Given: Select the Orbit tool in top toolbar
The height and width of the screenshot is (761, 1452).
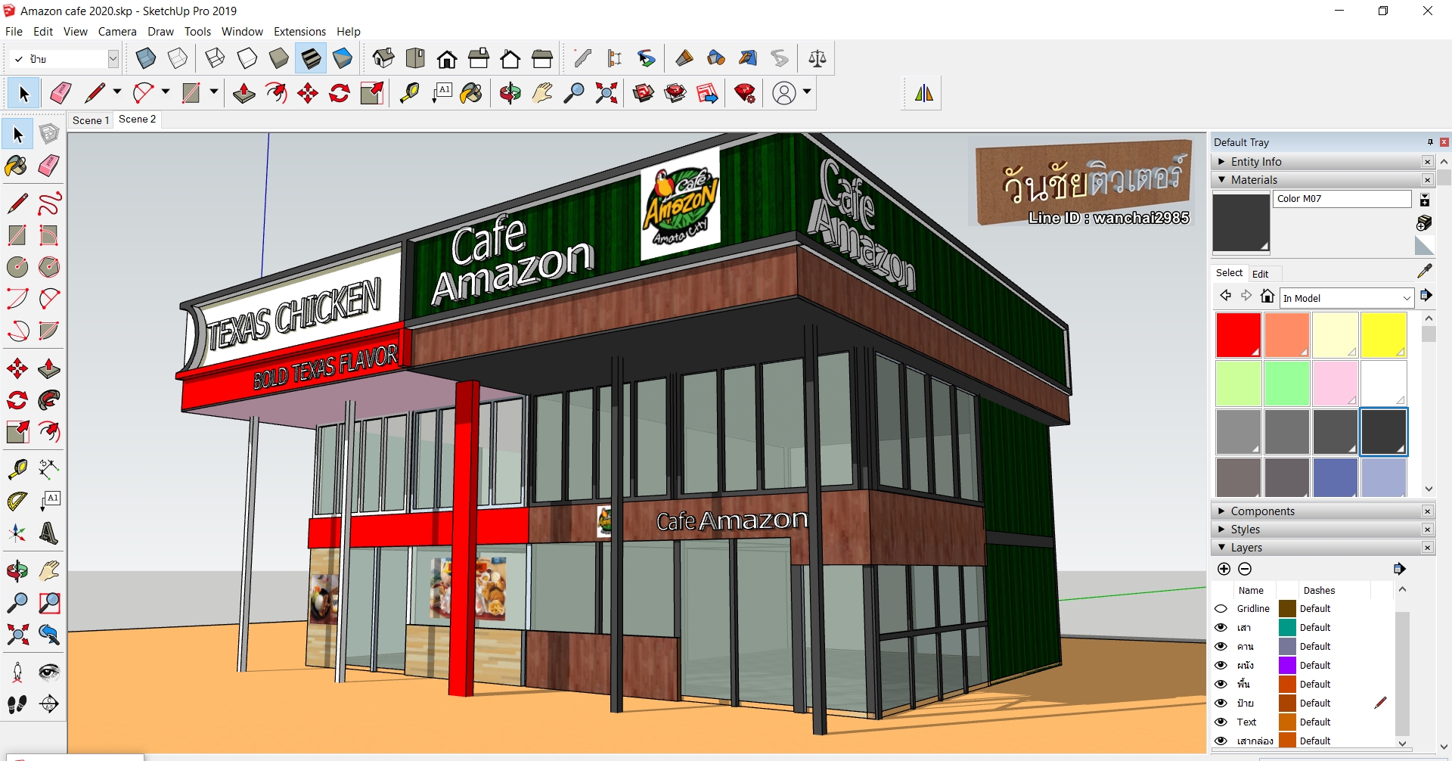Looking at the screenshot, I should pyautogui.click(x=510, y=93).
